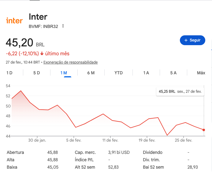The height and width of the screenshot is (176, 212).
Task: Click the BVMF: INBR32 ticker text
Action: 43,26
